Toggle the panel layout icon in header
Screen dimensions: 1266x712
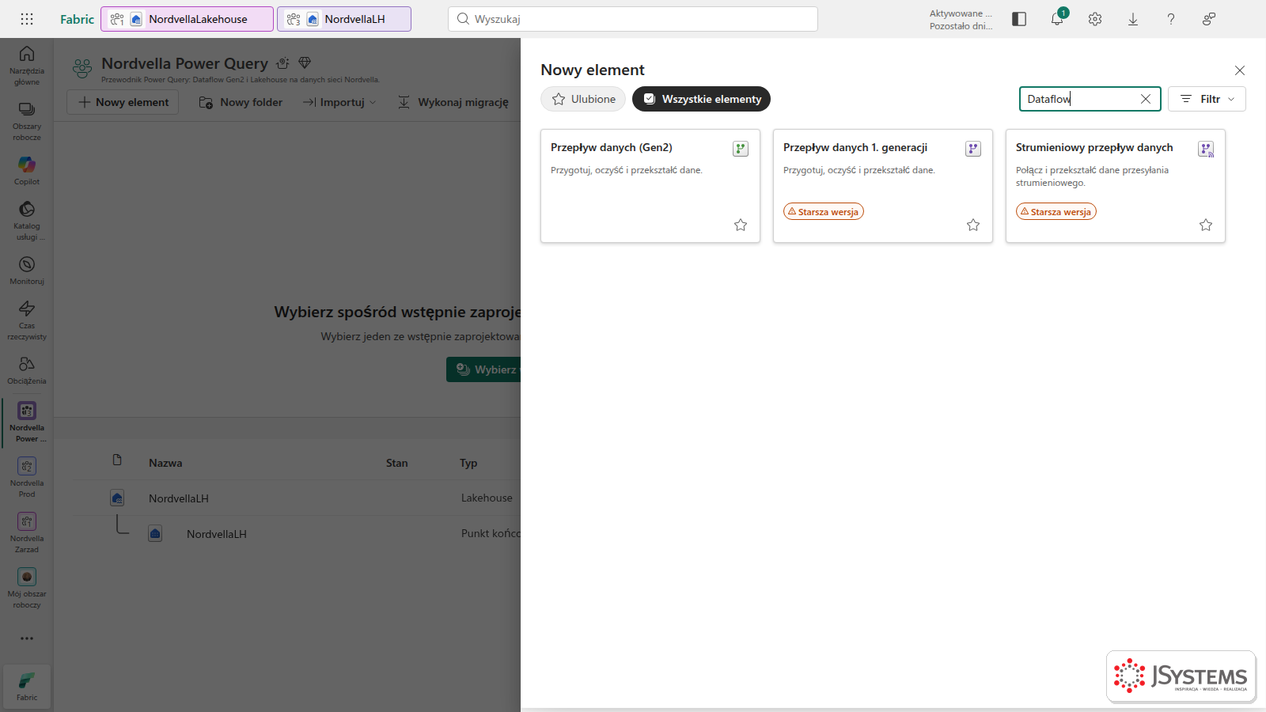tap(1019, 19)
